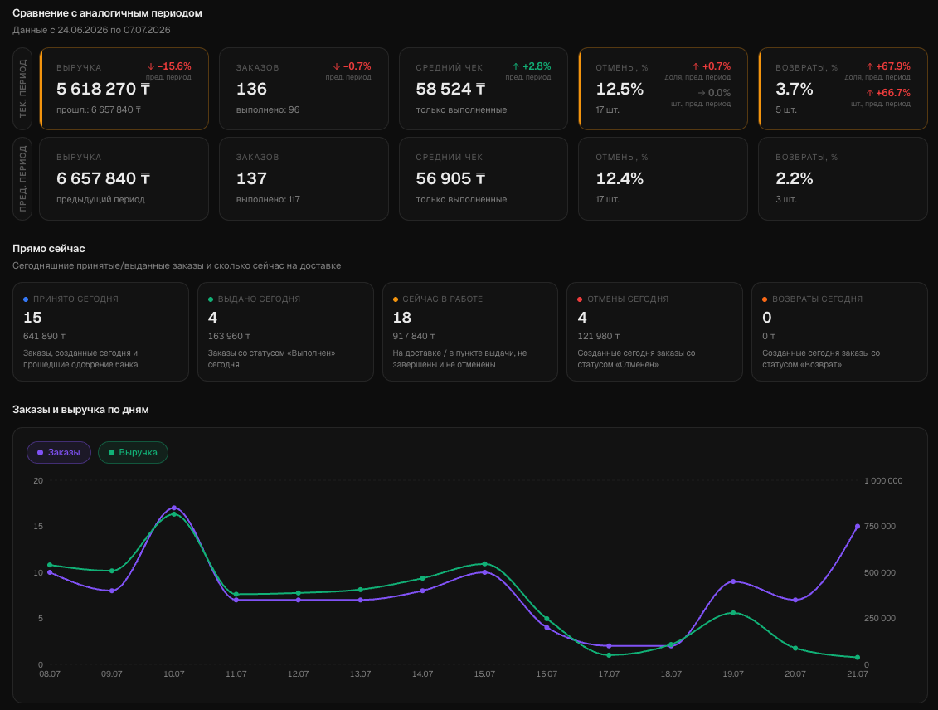The image size is (938, 710).
Task: Open the current period Выручка 5 618 270 card
Action: [x=124, y=89]
